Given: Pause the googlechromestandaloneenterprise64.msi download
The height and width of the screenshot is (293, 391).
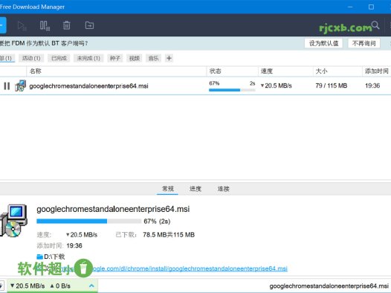Looking at the screenshot, I should tap(7, 86).
